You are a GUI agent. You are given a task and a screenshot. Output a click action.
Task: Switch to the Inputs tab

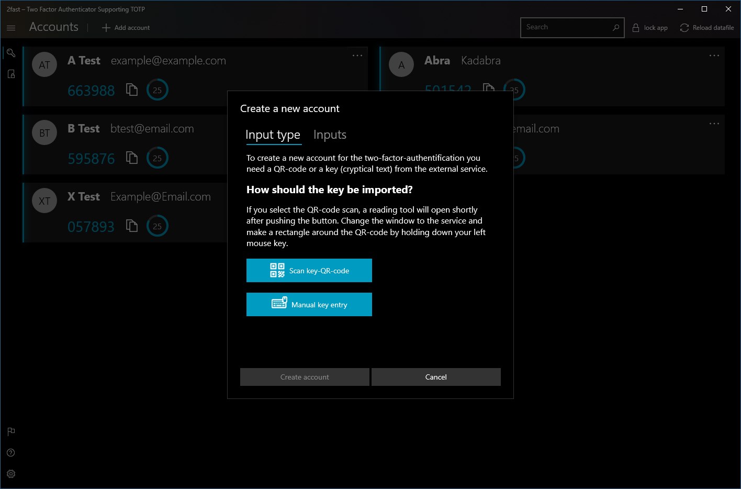(330, 135)
